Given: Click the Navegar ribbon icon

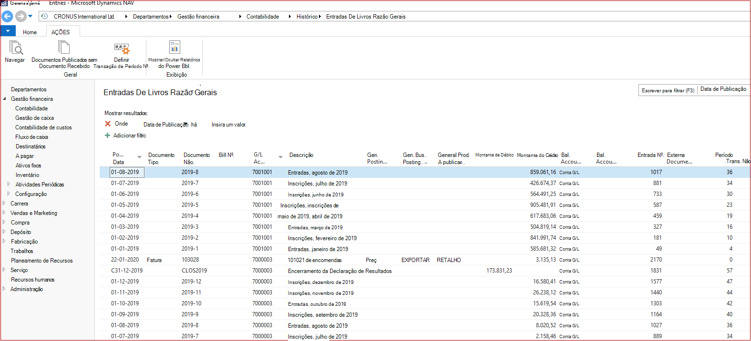Looking at the screenshot, I should tap(15, 48).
